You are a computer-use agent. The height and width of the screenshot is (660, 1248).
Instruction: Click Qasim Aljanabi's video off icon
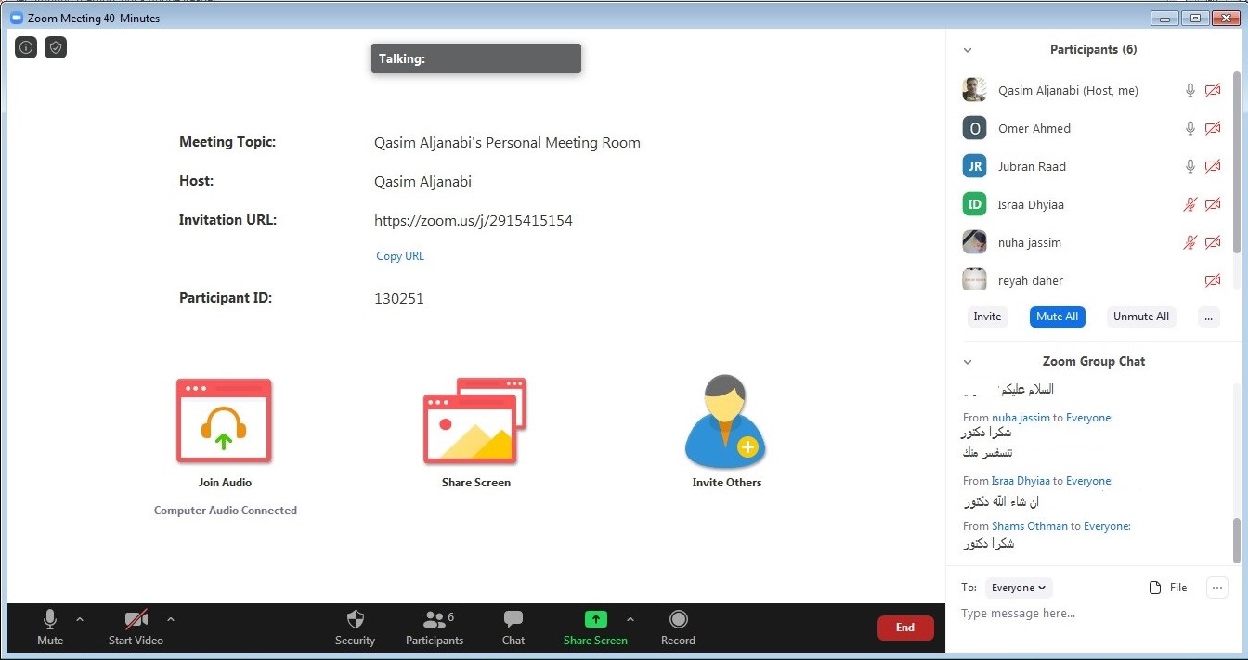[1213, 90]
